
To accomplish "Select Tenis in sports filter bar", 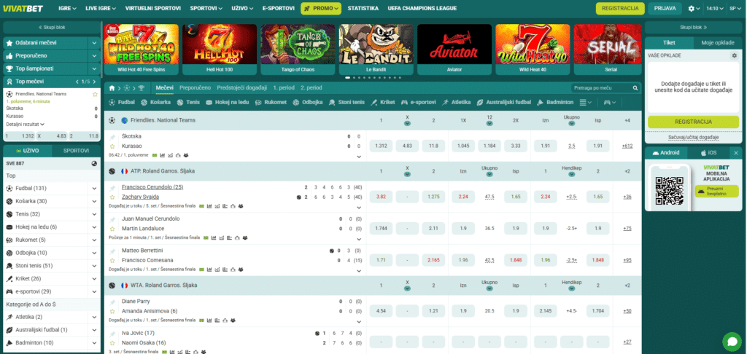I will [188, 102].
